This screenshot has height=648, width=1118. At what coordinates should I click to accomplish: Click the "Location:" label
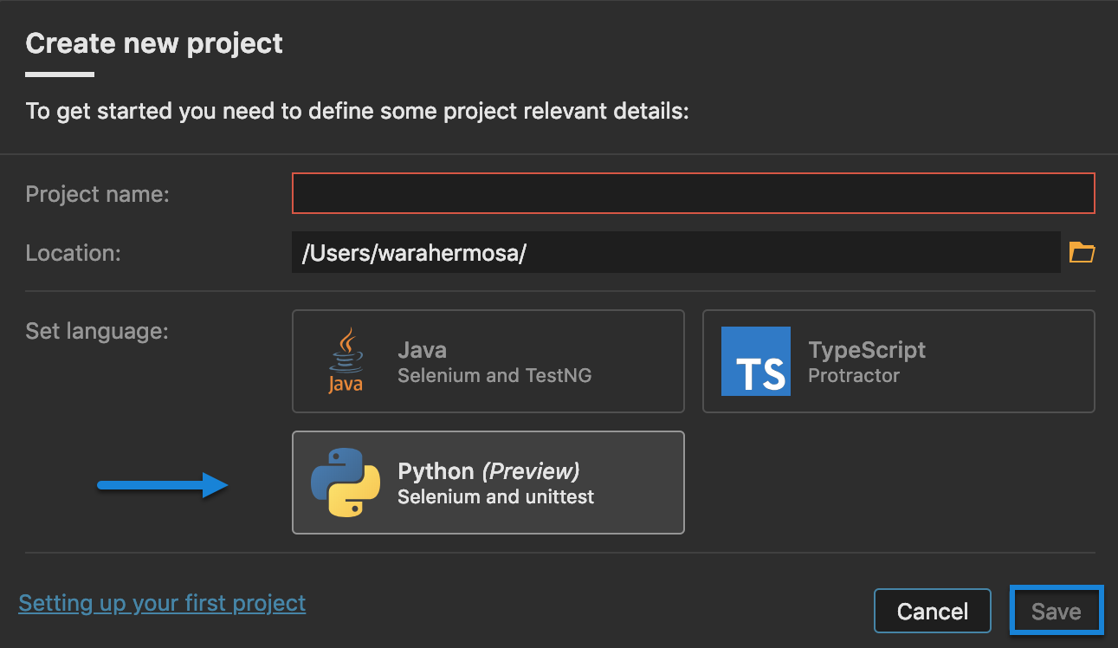pos(74,253)
